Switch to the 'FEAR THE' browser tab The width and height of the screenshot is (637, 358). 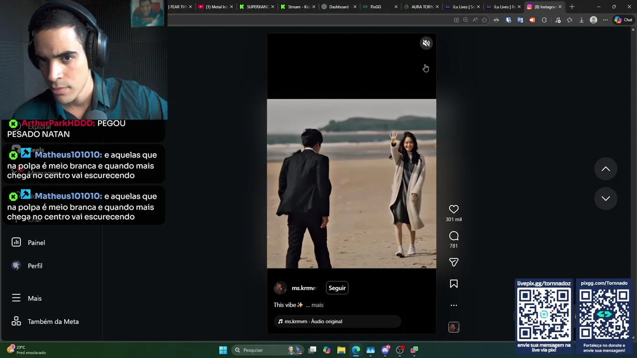(178, 7)
